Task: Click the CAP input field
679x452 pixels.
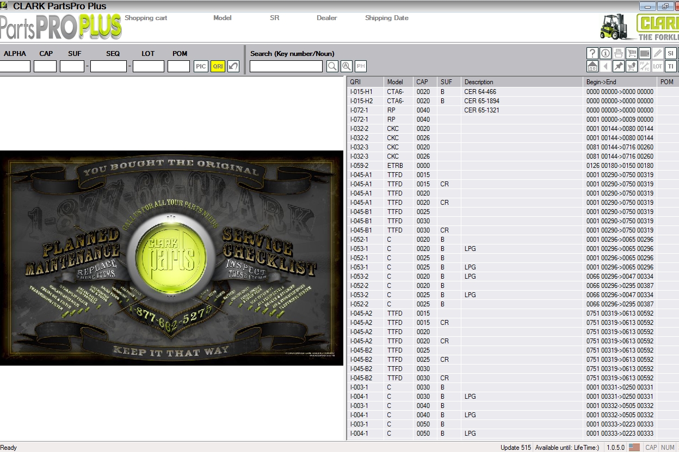Action: pos(45,66)
